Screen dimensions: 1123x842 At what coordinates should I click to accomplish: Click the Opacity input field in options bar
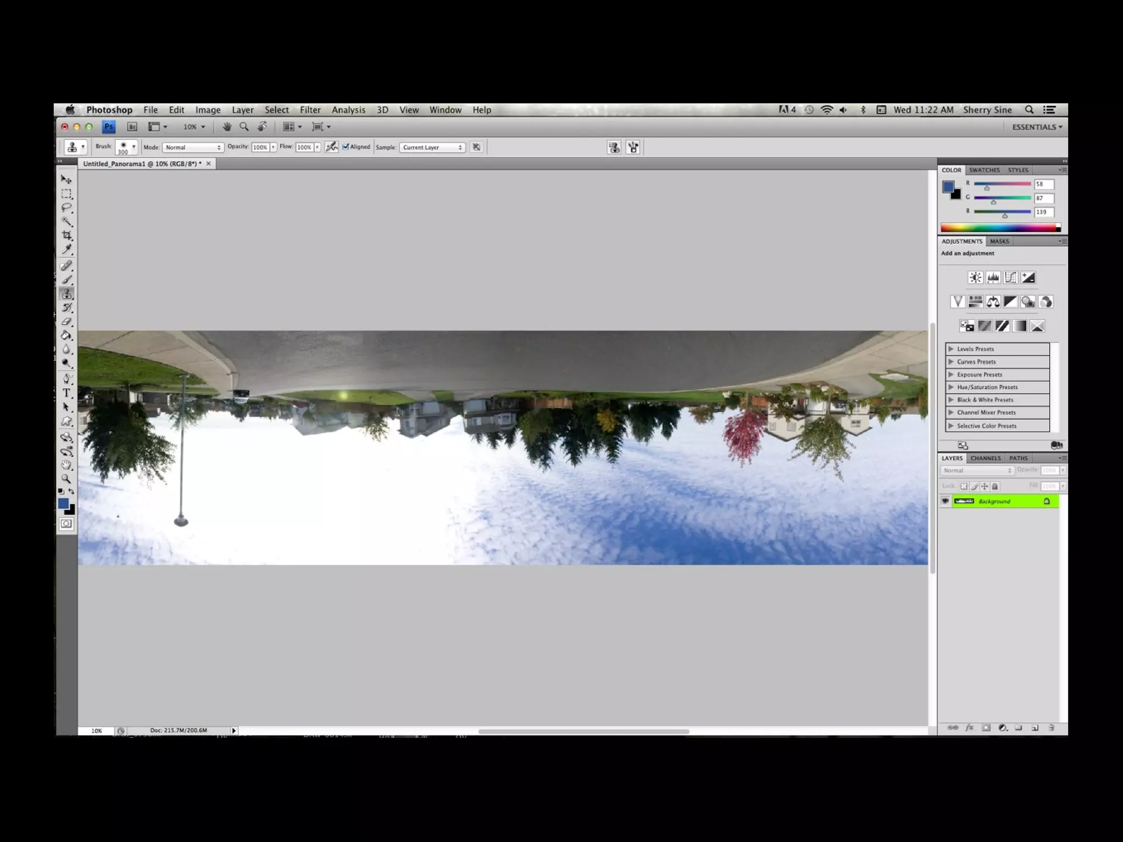coord(260,147)
